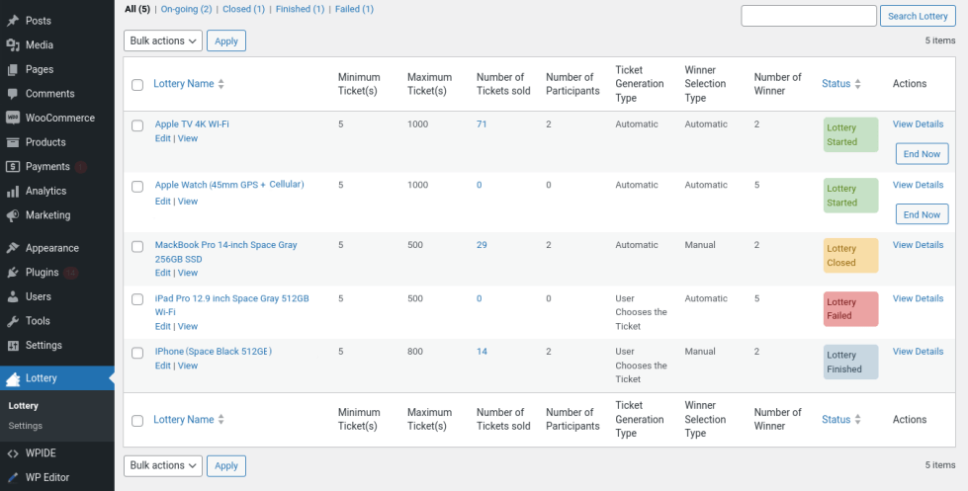Open Tools using the wrench icon

[13, 321]
